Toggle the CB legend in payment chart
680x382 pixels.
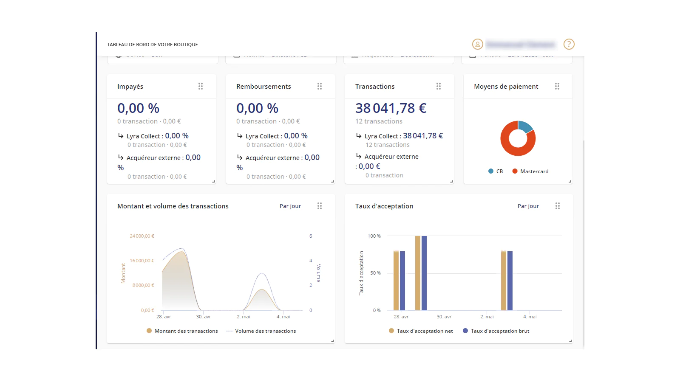[x=496, y=171]
